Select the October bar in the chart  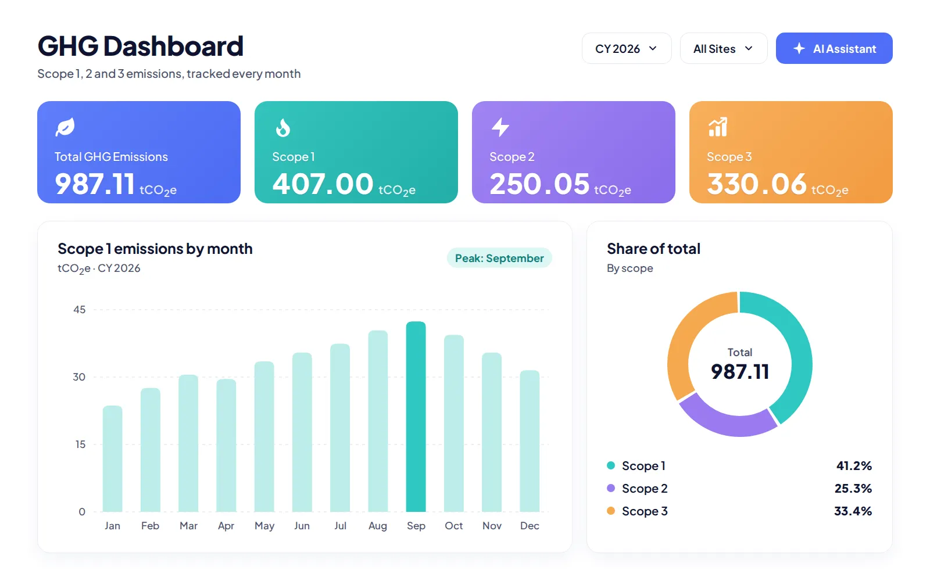(x=453, y=424)
